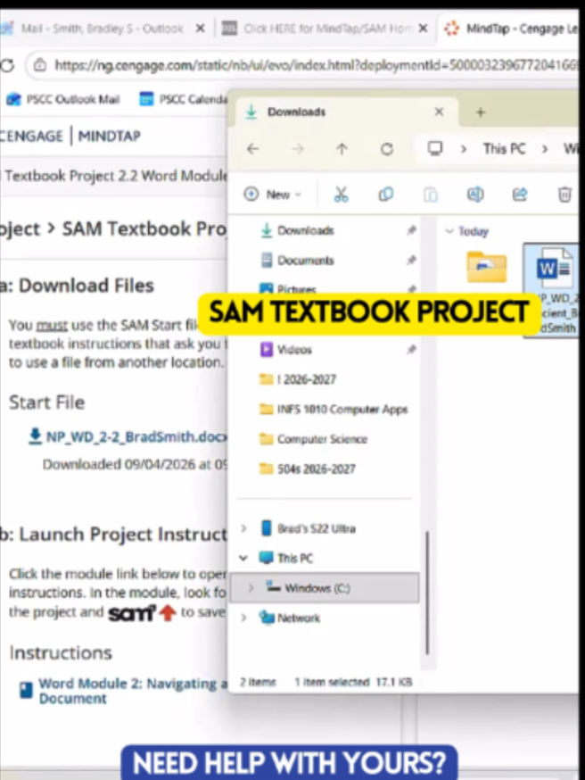
Task: Open the New dropdown in File Explorer
Action: tap(272, 194)
